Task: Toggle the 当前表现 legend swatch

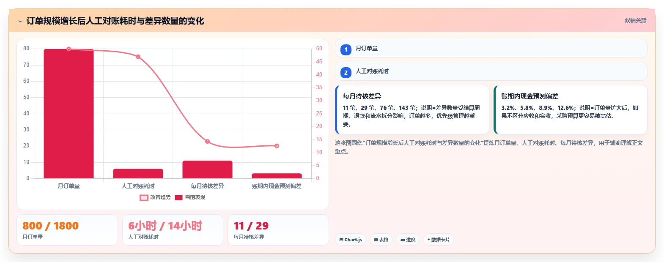Action: tap(178, 197)
